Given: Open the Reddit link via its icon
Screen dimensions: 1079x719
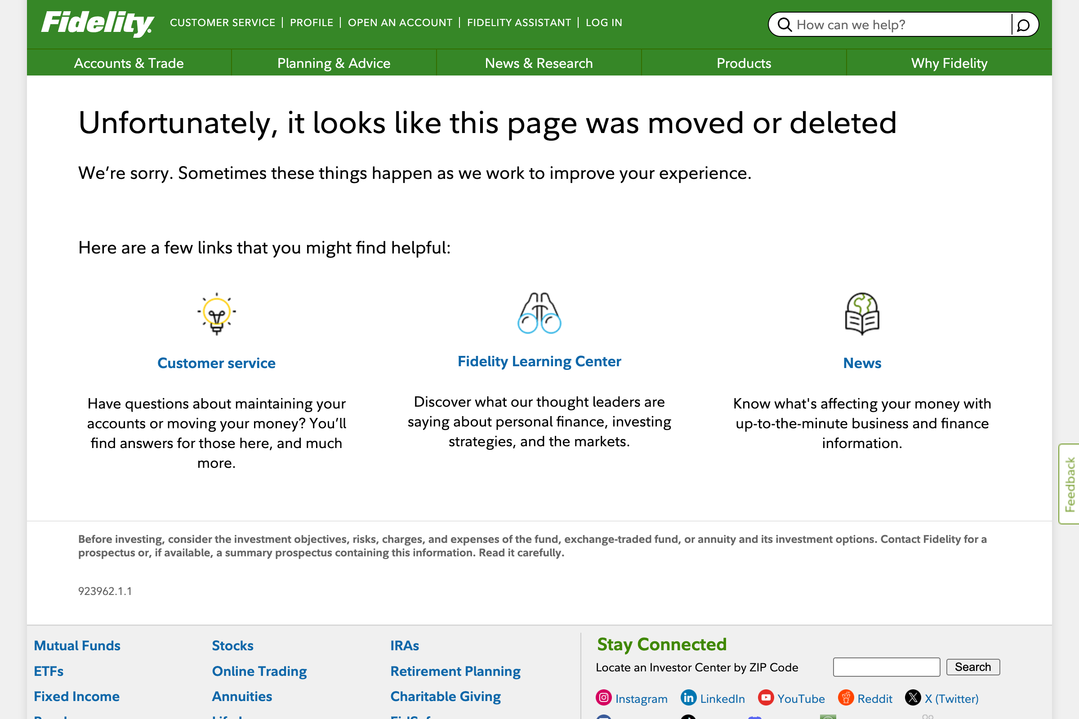Looking at the screenshot, I should pyautogui.click(x=847, y=698).
